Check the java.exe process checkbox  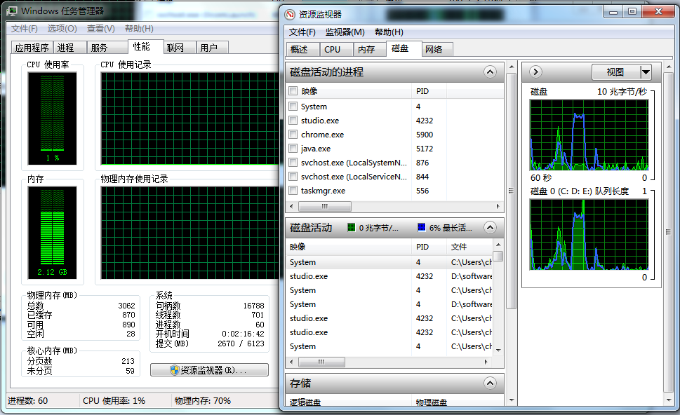(293, 148)
